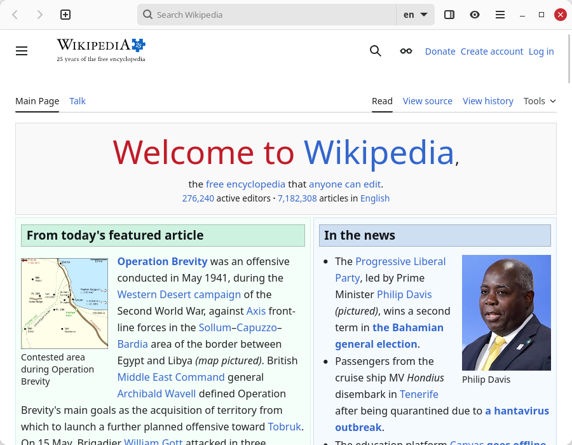Image resolution: width=572 pixels, height=445 pixels.
Task: Toggle the reader mode eye icon
Action: pyautogui.click(x=475, y=15)
